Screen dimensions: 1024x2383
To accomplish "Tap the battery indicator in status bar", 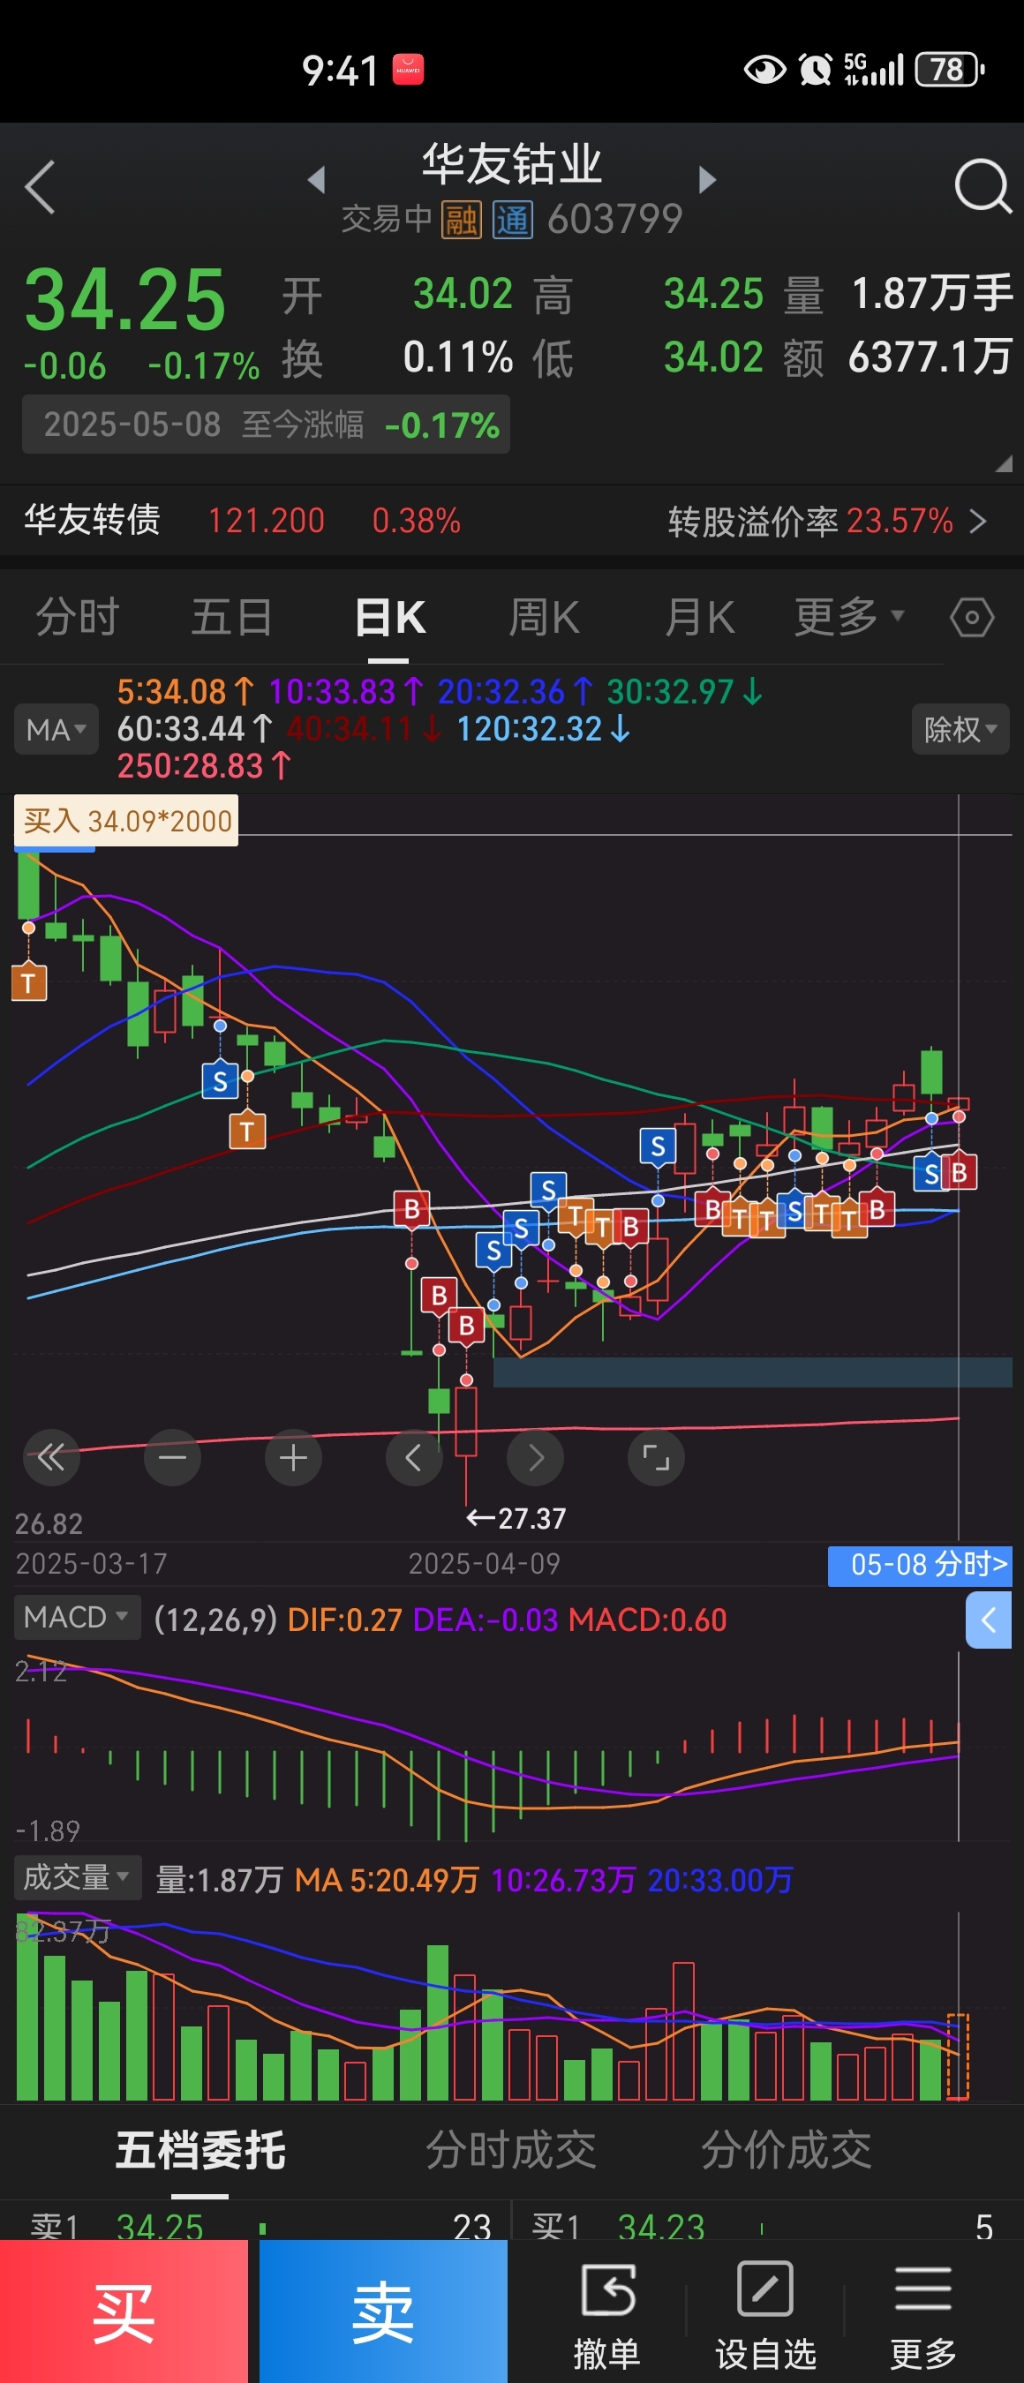I will point(950,70).
